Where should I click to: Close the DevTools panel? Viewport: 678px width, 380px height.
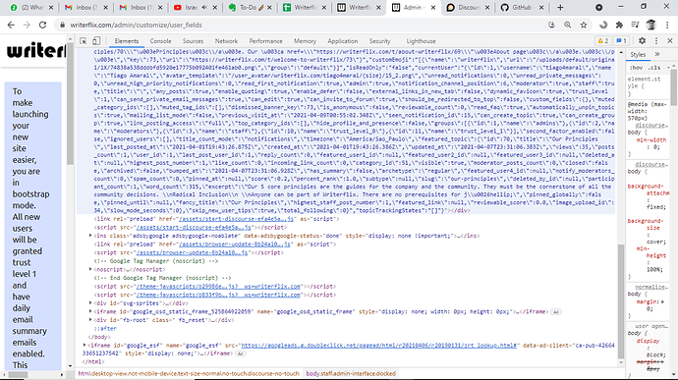point(670,40)
